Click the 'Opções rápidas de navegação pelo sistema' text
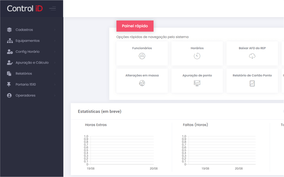 [x=152, y=37]
